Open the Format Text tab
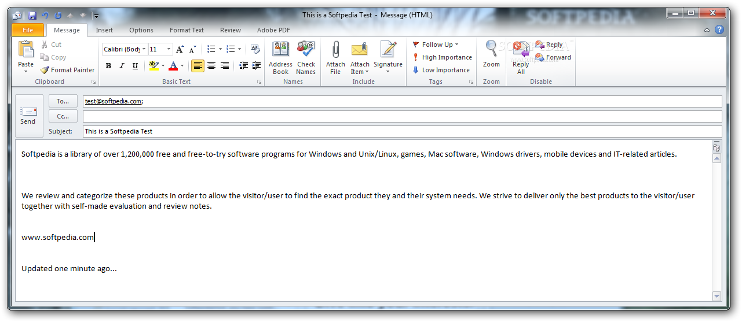This screenshot has width=742, height=322. pyautogui.click(x=187, y=30)
